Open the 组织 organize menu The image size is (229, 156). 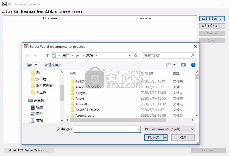32,65
